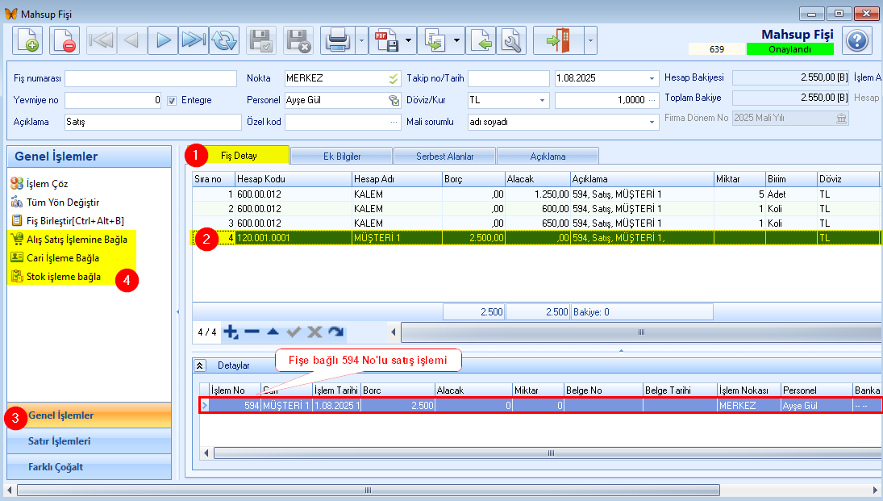Image resolution: width=883 pixels, height=501 pixels.
Task: Expand the date picker for 1.08.2025
Action: (652, 79)
